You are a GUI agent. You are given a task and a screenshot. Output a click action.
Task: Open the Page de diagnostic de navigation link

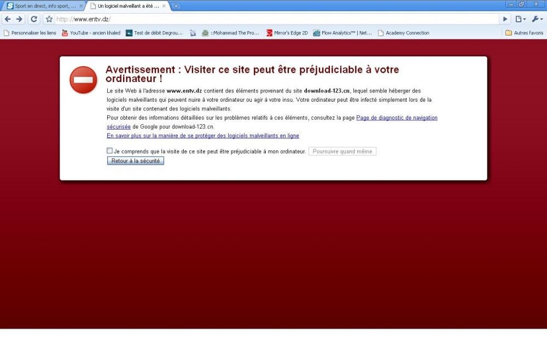(x=397, y=118)
